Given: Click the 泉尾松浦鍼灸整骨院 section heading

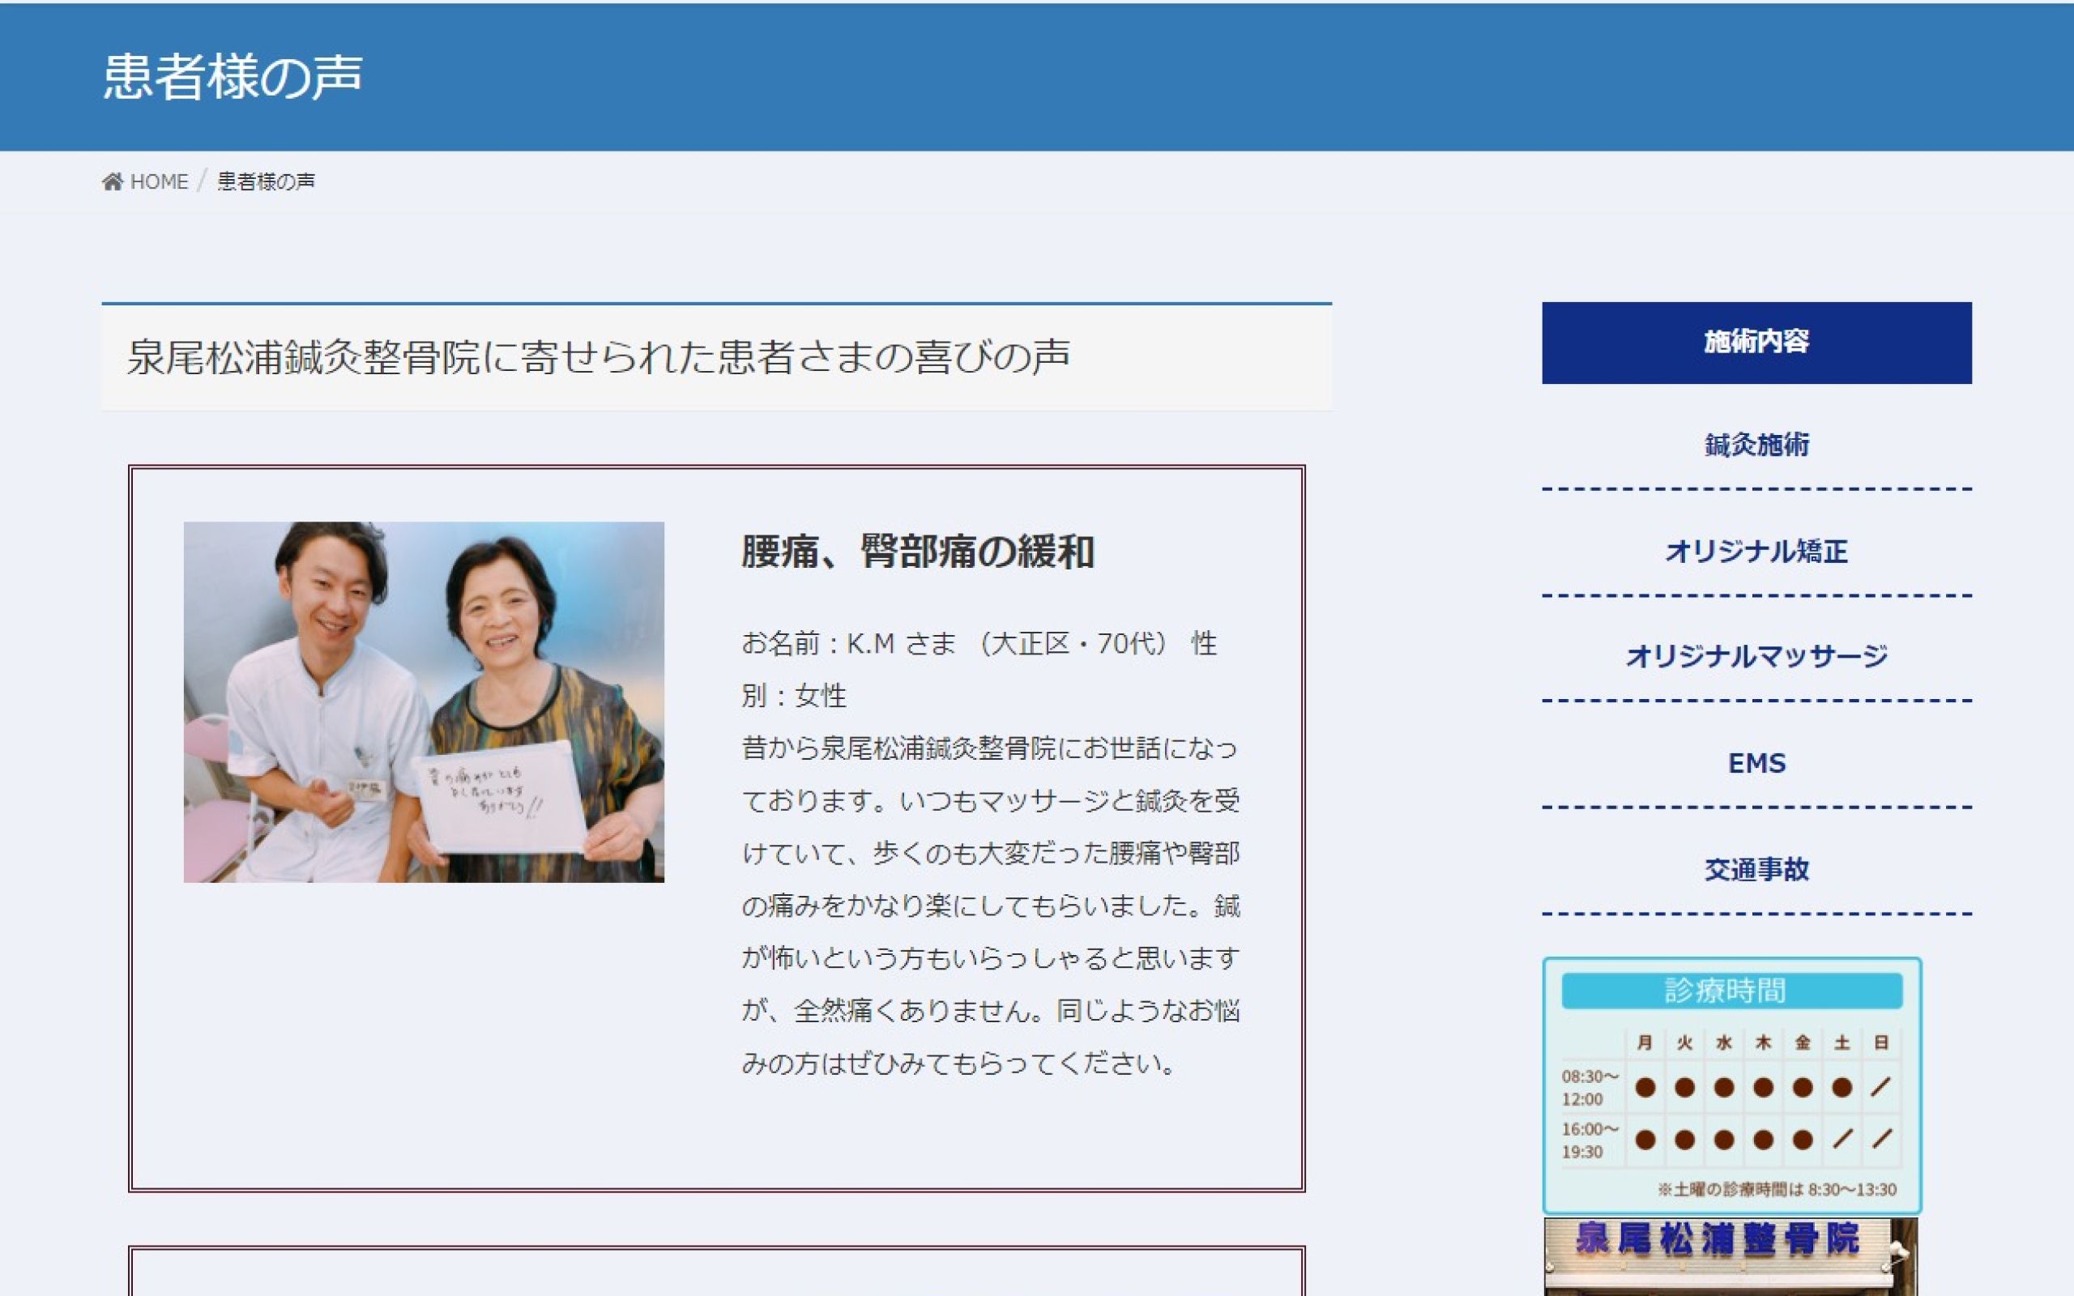Looking at the screenshot, I should coord(598,356).
